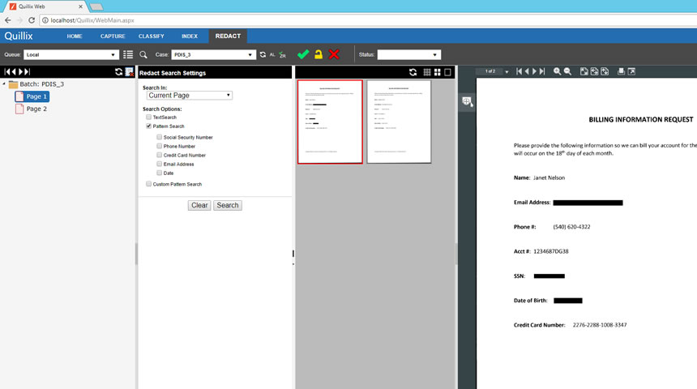Open the INDEX tab
697x389 pixels.
pos(190,36)
